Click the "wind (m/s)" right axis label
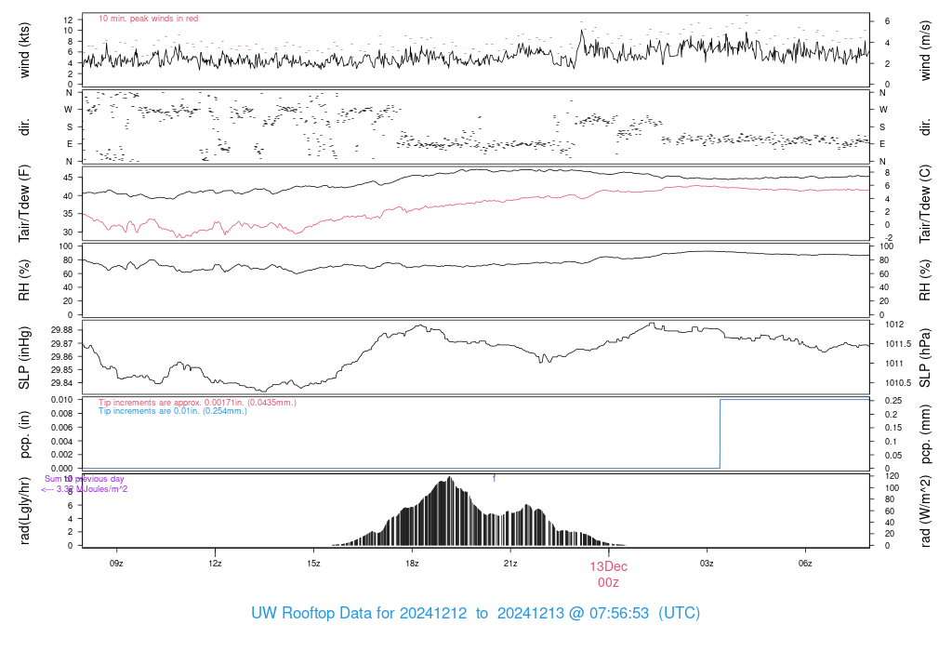 (925, 50)
